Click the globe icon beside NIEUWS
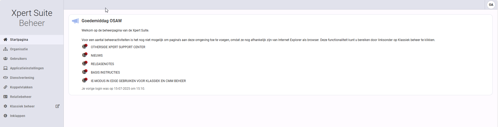The image size is (498, 127). click(85, 55)
